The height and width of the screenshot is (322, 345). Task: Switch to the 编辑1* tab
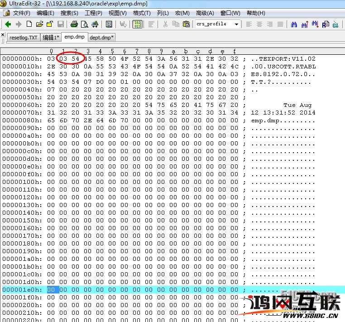pos(51,38)
